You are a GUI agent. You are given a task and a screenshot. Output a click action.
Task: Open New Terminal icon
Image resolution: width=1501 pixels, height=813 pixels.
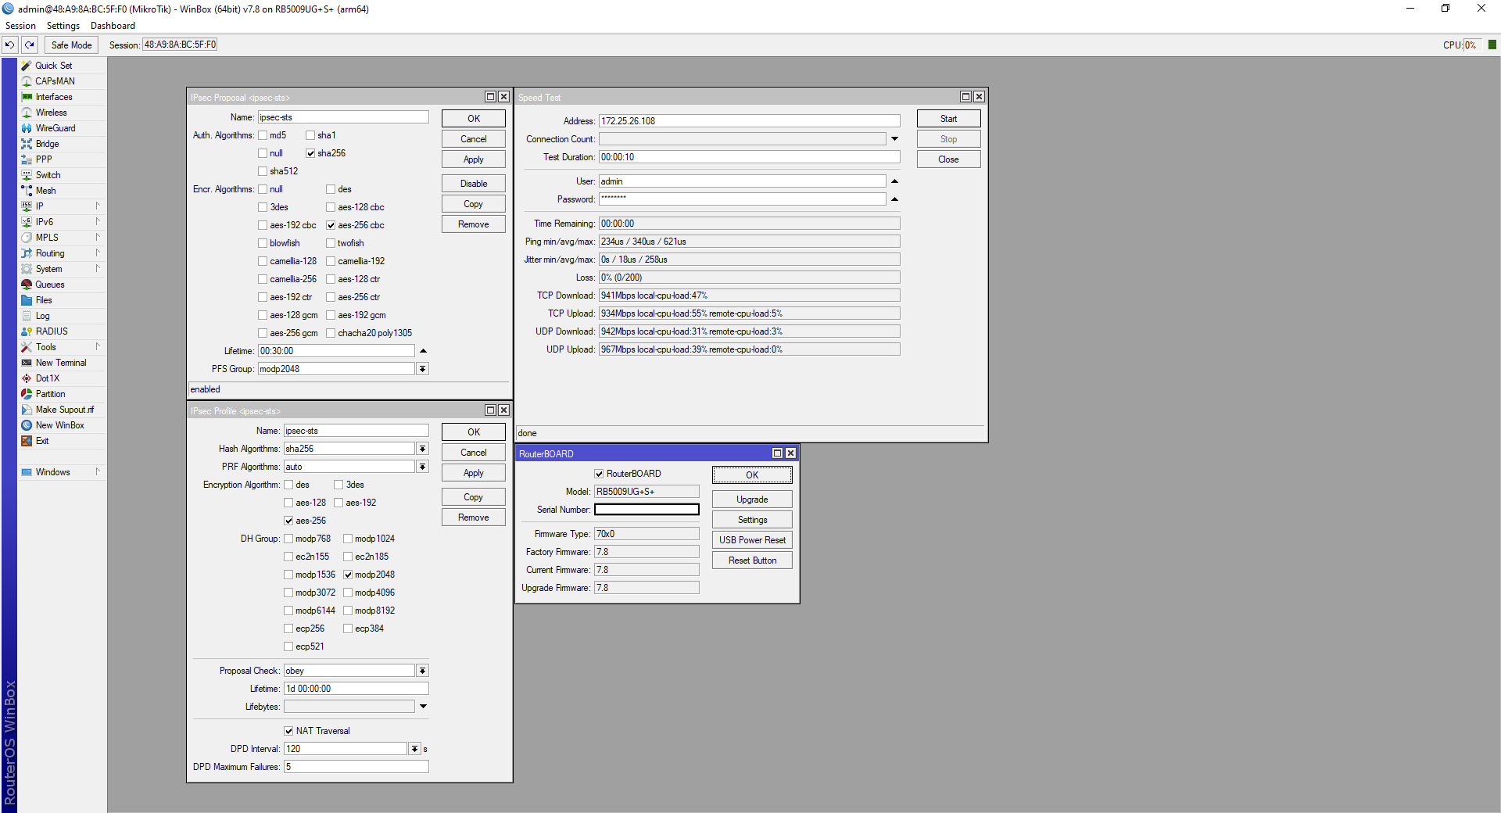(x=27, y=363)
